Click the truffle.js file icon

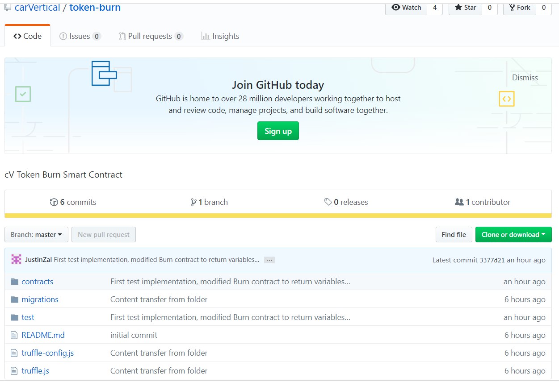point(14,371)
